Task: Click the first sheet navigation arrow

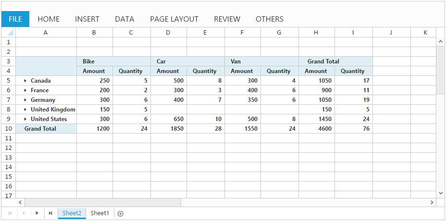Action: click(10, 213)
